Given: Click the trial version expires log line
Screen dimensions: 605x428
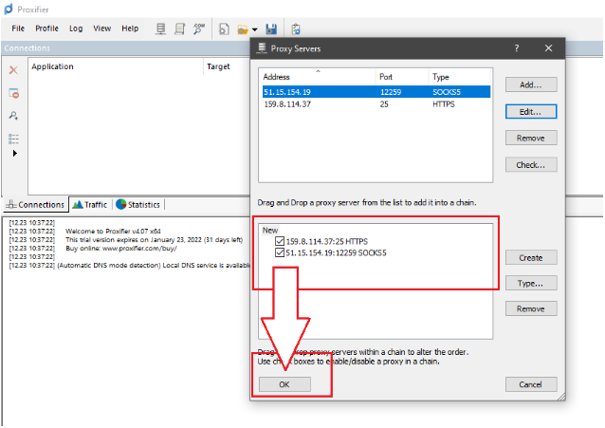Looking at the screenshot, I should tap(154, 239).
